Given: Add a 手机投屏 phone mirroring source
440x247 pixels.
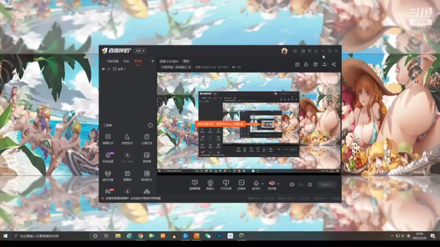Looking at the screenshot, I should pos(226,185).
